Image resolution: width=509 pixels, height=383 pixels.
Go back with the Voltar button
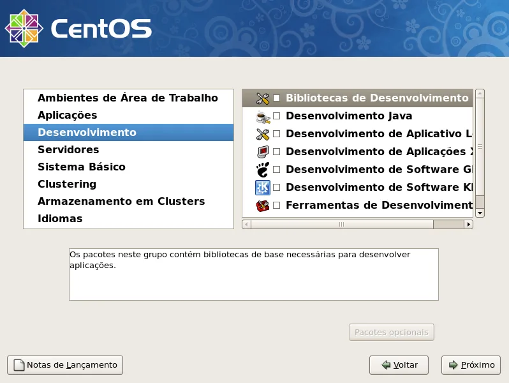click(399, 365)
